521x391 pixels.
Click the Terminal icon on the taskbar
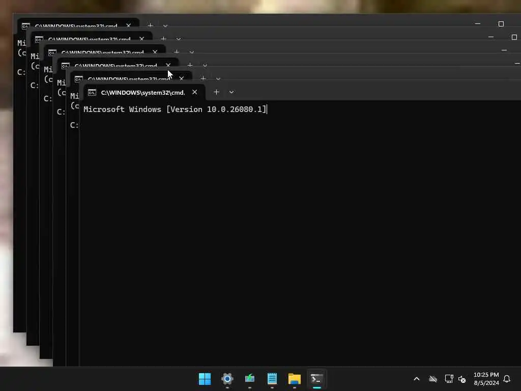tap(316, 379)
